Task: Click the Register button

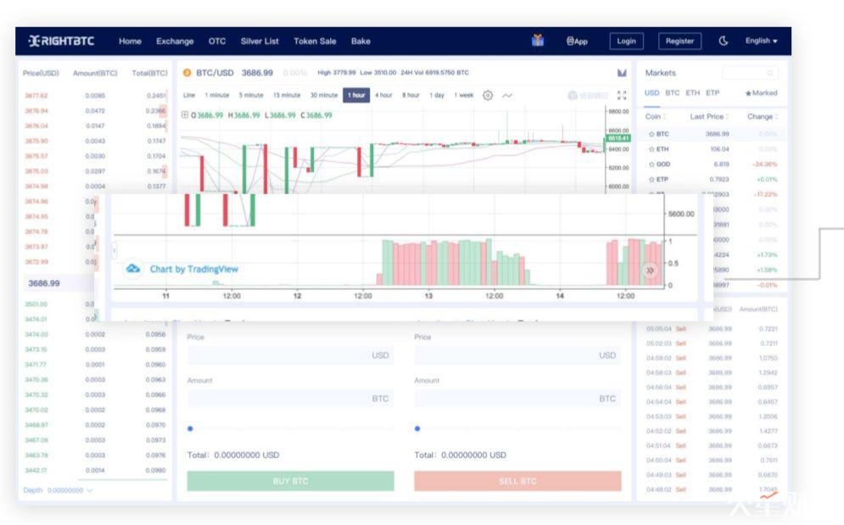Action: tap(679, 41)
